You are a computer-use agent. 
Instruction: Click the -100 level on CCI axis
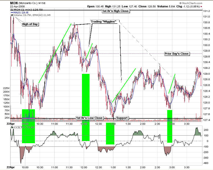(x=206, y=147)
